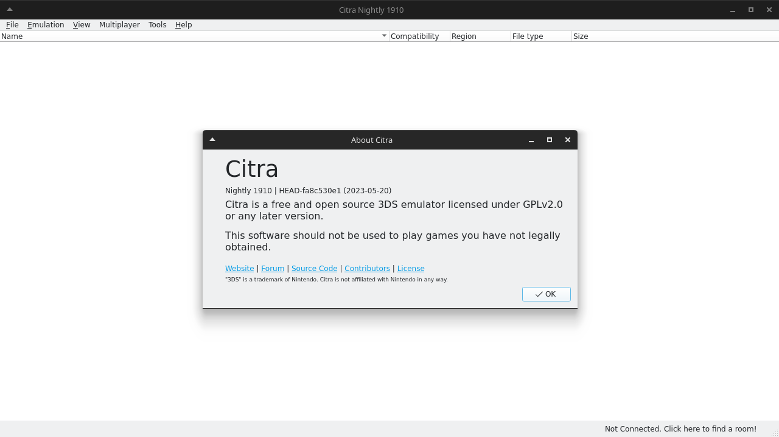Viewport: 779px width, 437px height.
Task: Sort game list by File type column
Action: (541, 36)
